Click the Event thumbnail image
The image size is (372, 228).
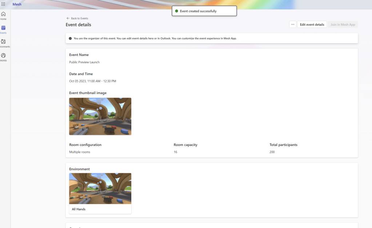coord(100,116)
